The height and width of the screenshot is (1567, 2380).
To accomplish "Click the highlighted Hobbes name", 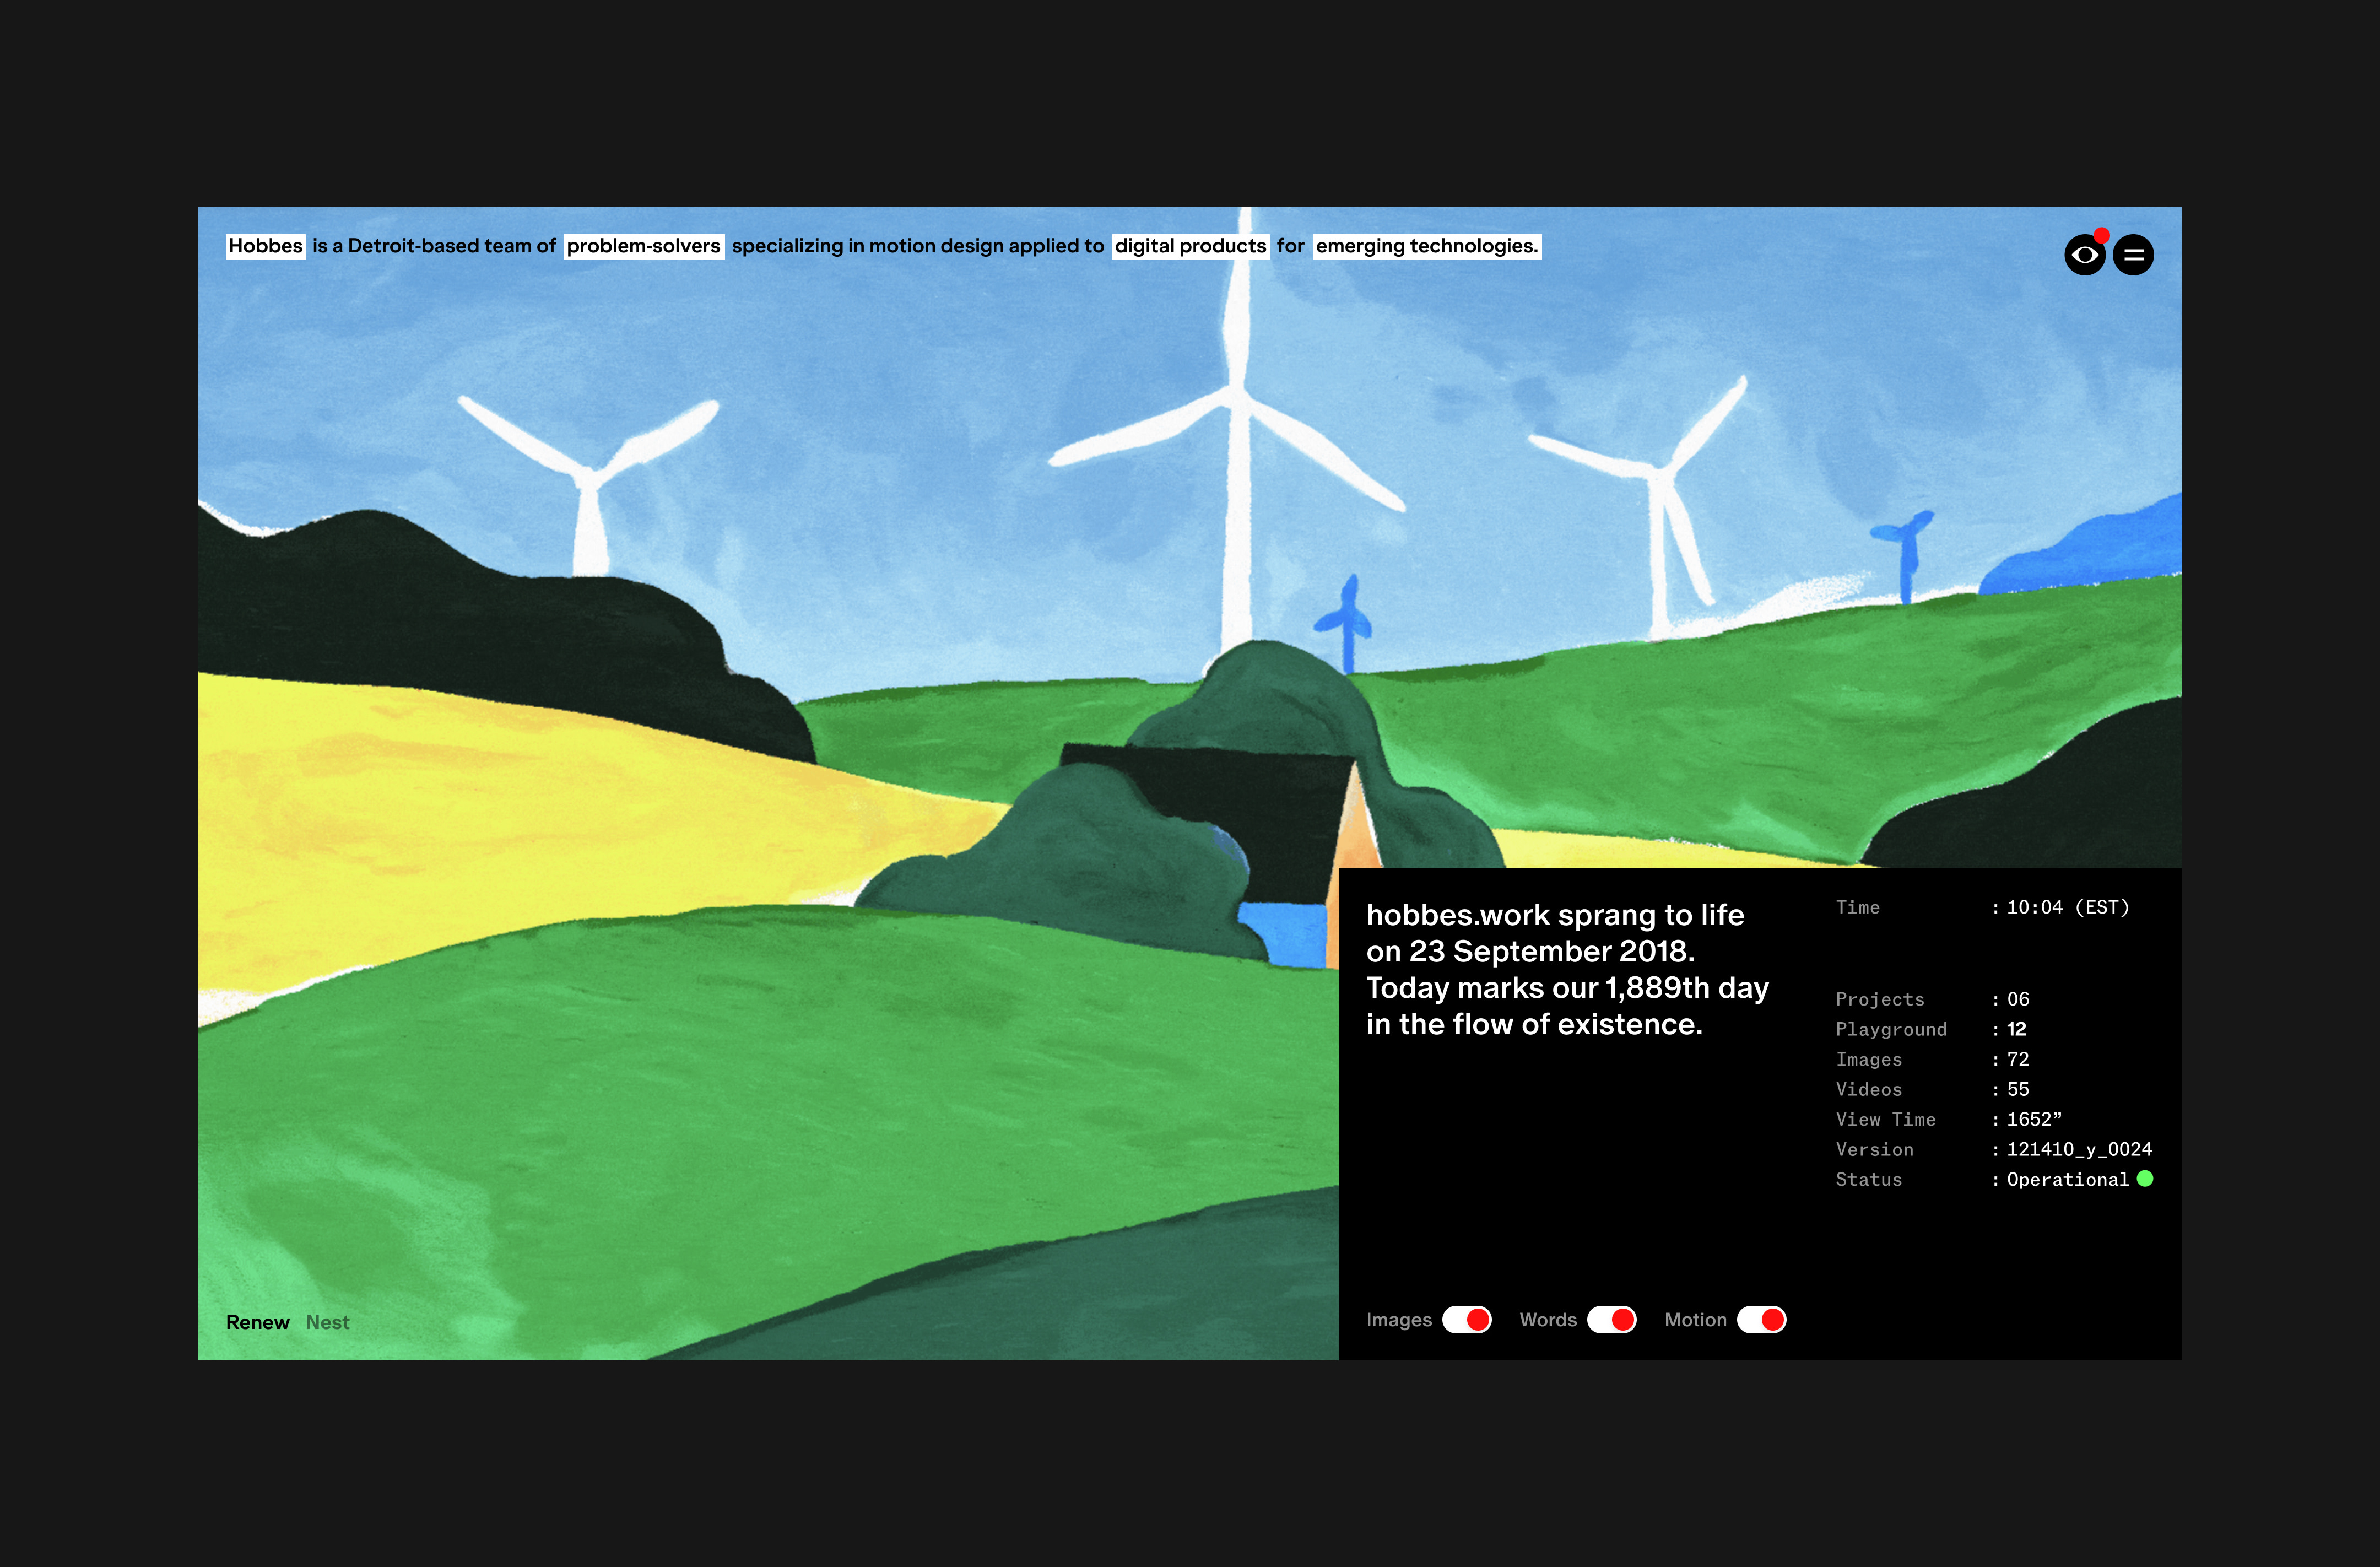I will (x=265, y=246).
